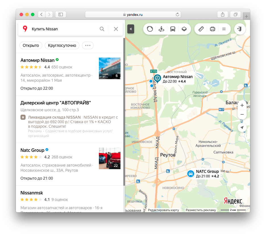Zoom in with the plus button

242,105
